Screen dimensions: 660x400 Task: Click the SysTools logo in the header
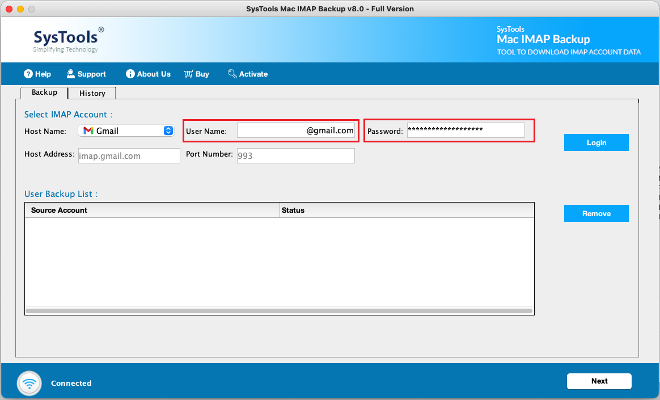point(68,40)
